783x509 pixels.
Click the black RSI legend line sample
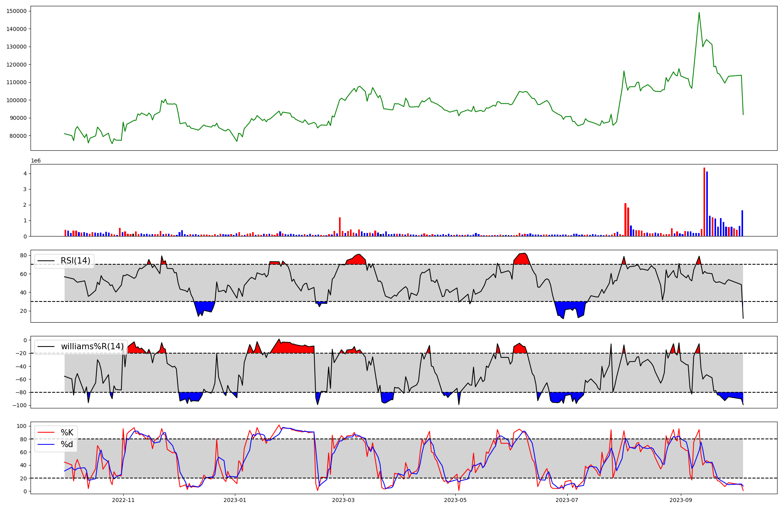pyautogui.click(x=45, y=261)
